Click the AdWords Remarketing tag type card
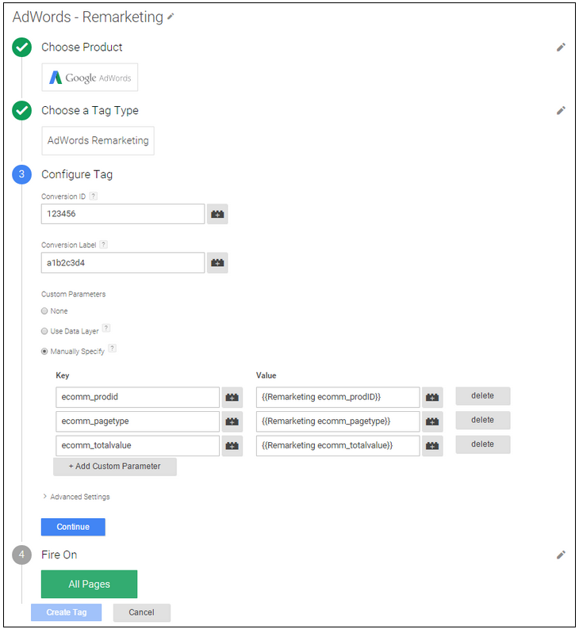 tap(98, 141)
